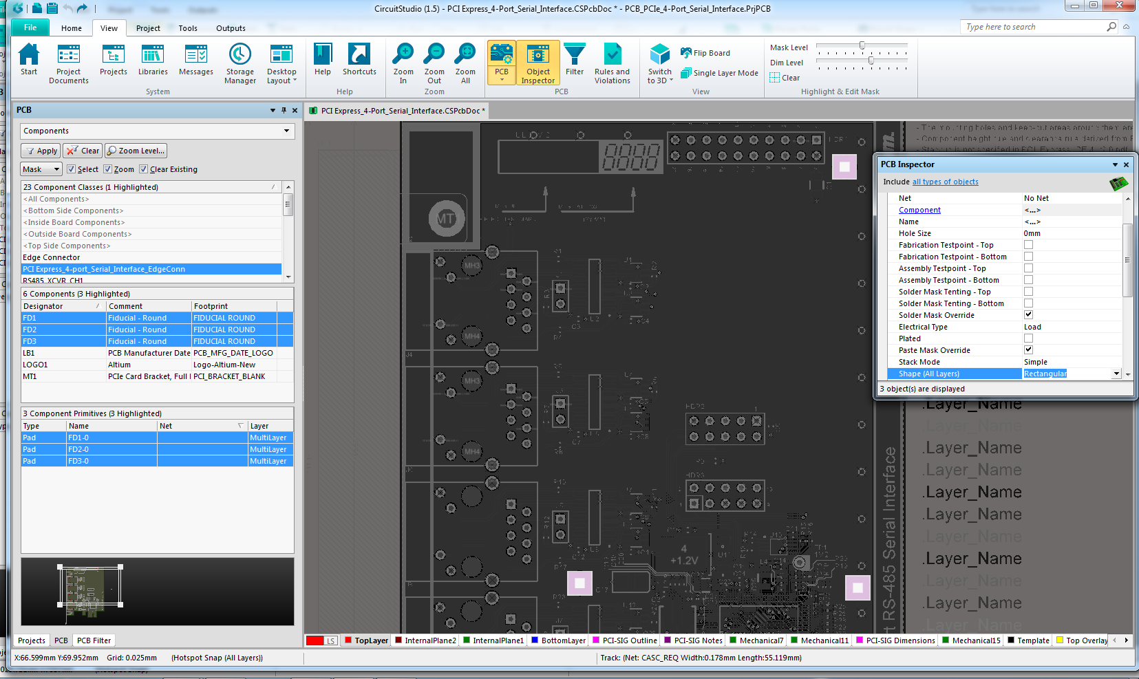Click the undo arrow in title bar
This screenshot has height=679, width=1139.
(x=67, y=8)
